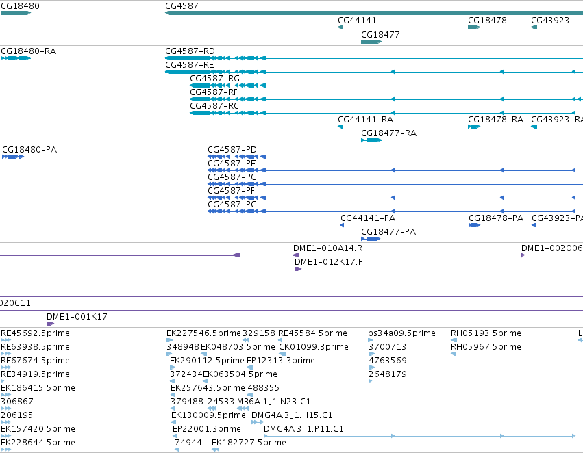This screenshot has height=453, width=583.
Task: Click the RE67674.5prime EST label
Action: coord(36,361)
